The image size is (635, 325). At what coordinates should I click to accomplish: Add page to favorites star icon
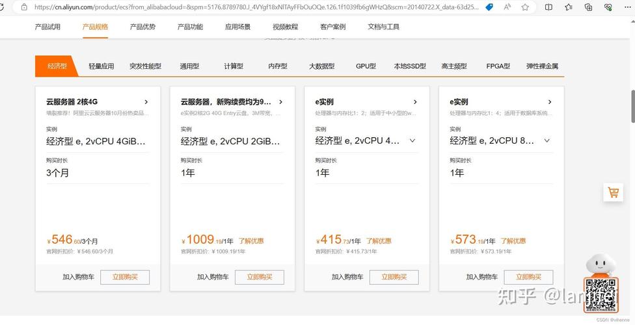(x=525, y=7)
